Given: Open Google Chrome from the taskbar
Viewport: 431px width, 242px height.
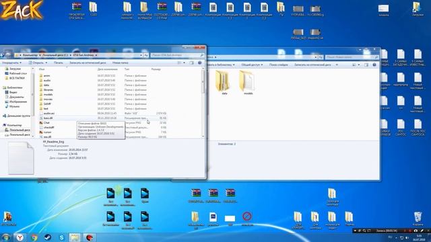Looking at the screenshot, I should pos(34,237).
